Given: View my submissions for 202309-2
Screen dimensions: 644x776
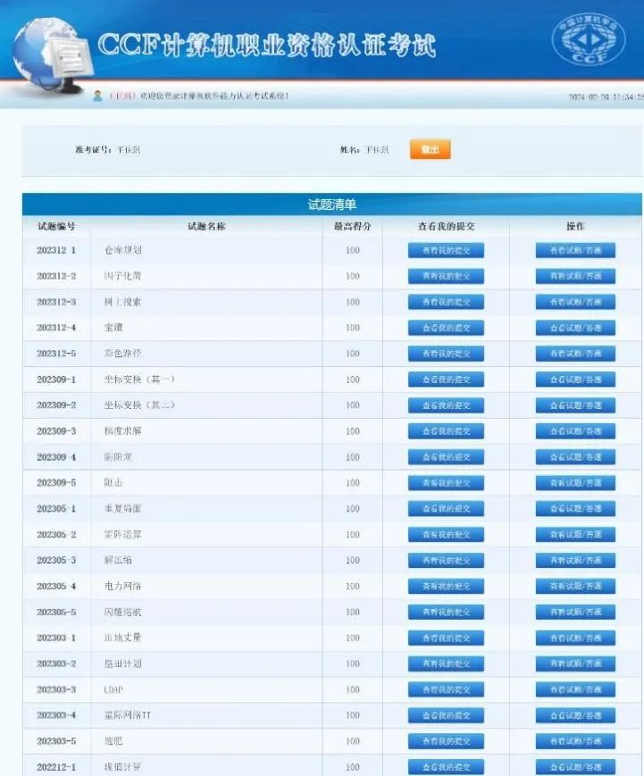Looking at the screenshot, I should coord(446,405).
